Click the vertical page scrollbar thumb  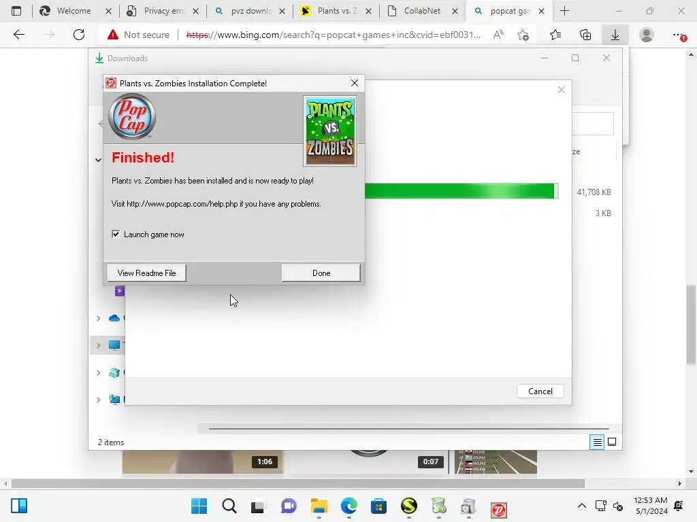coord(692,324)
